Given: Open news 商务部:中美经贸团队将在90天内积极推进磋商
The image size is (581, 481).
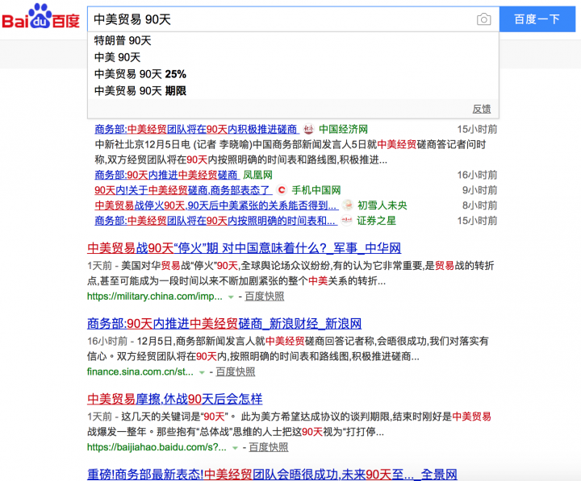Looking at the screenshot, I should [x=197, y=129].
